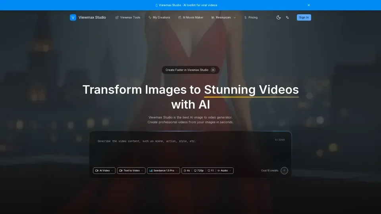Close the top announcement banner
The width and height of the screenshot is (381, 214).
pyautogui.click(x=309, y=5)
